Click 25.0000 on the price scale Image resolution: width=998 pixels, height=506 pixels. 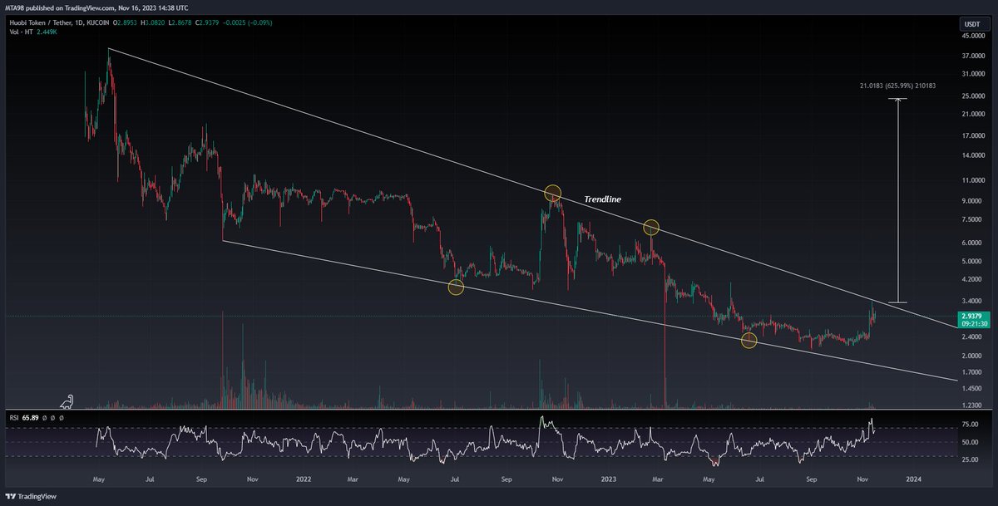pos(974,97)
